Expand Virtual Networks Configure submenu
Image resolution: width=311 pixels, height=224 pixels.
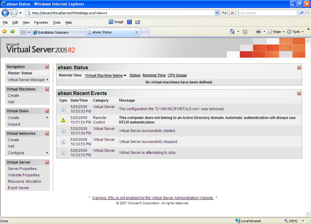[x=47, y=153]
